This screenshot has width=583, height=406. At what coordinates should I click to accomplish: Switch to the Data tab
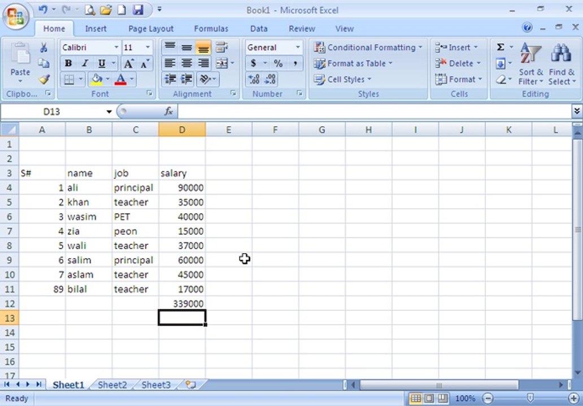pos(259,29)
